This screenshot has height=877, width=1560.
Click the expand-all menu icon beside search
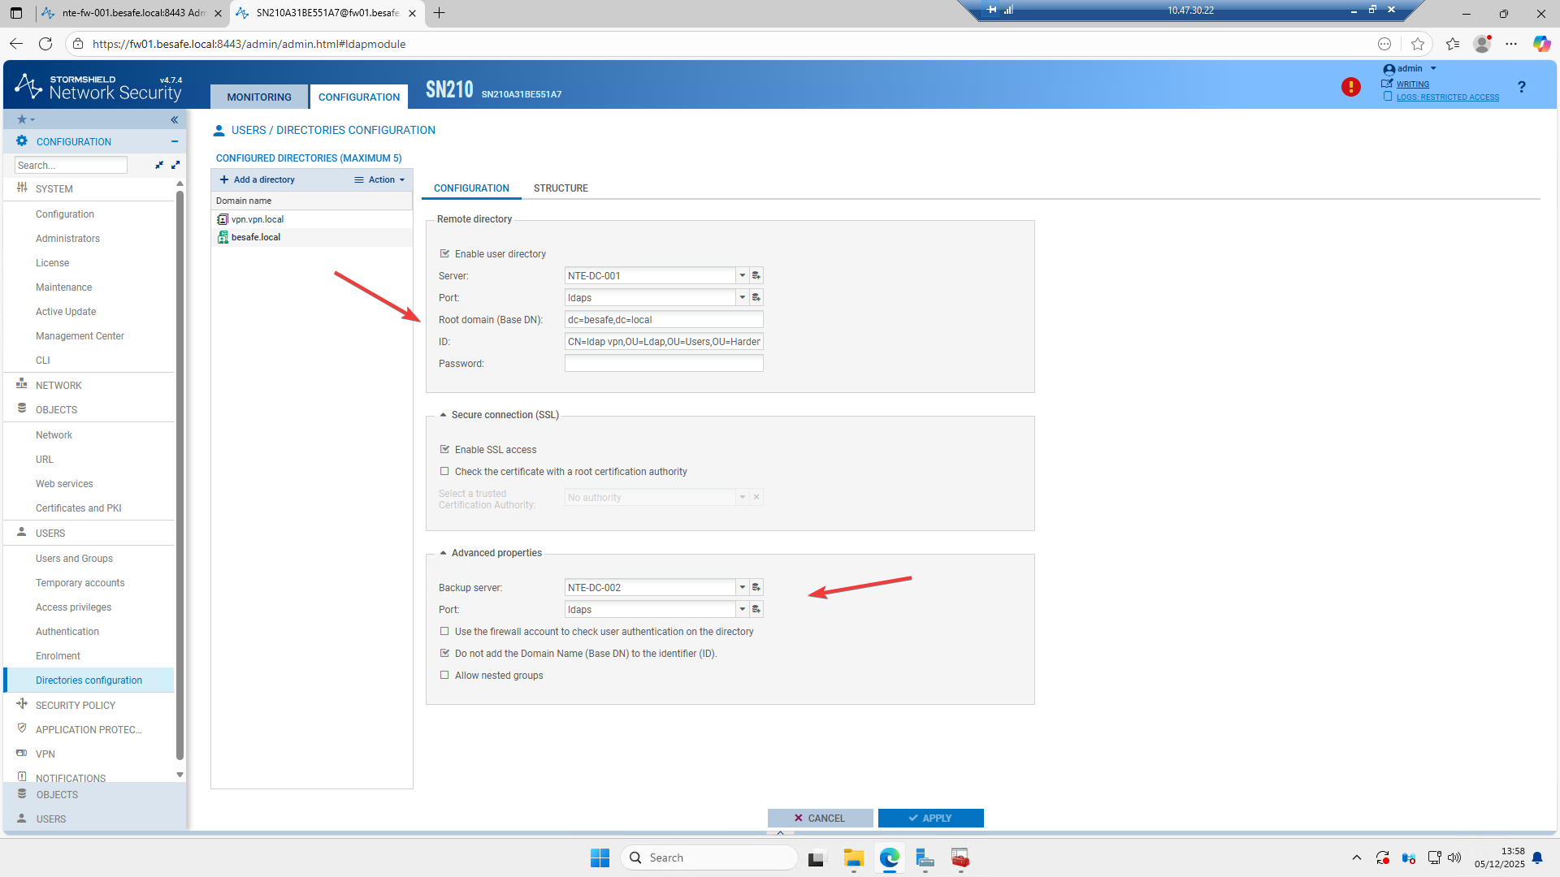click(x=175, y=165)
